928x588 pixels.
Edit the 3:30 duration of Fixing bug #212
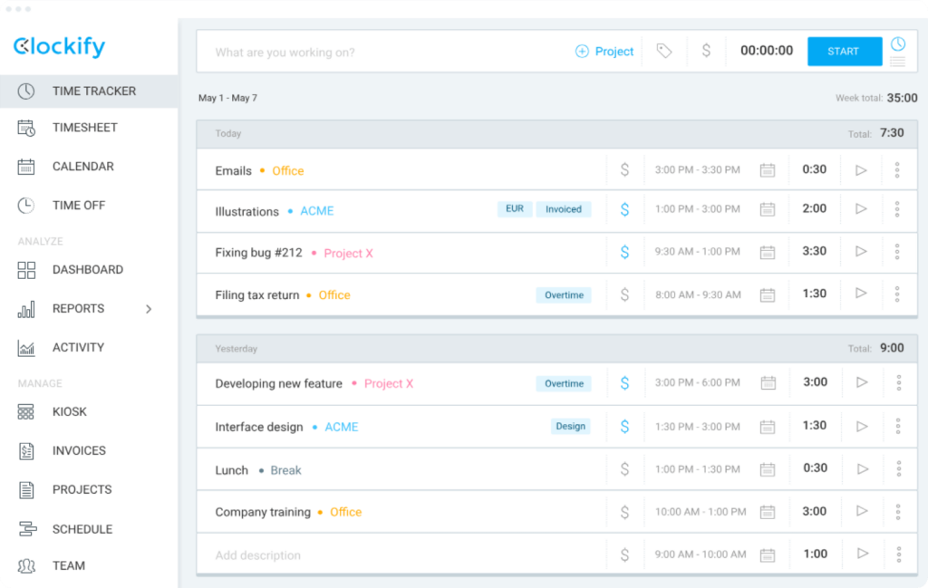(815, 251)
